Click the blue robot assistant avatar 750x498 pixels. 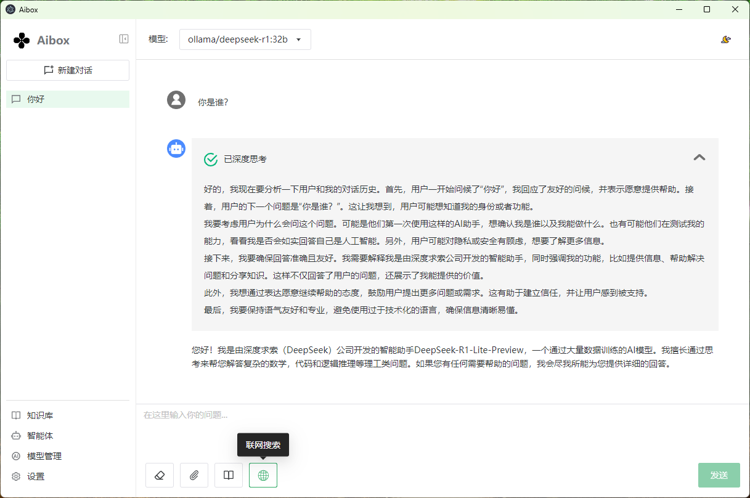point(176,148)
